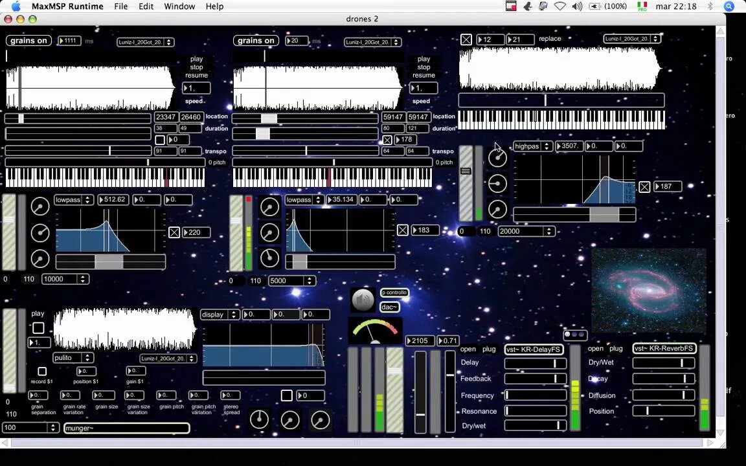The height and width of the screenshot is (466, 746).
Task: Click the first player's speed number box
Action: (x=196, y=88)
